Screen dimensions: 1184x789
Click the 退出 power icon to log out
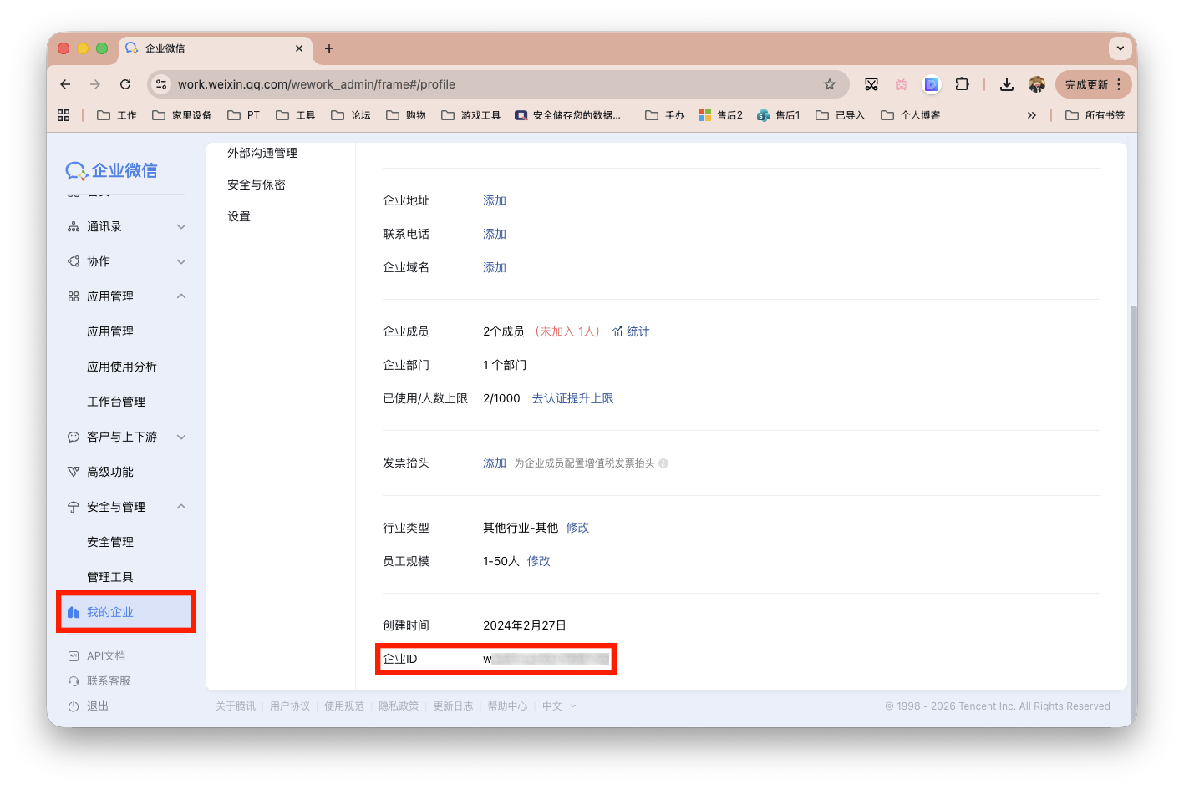(74, 706)
